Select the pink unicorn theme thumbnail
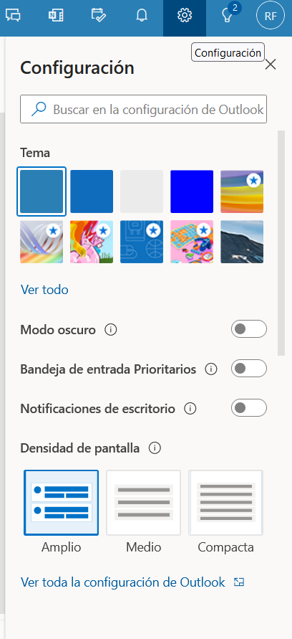The height and width of the screenshot is (639, 292). (92, 242)
